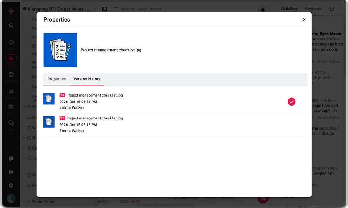This screenshot has width=348, height=208.
Task: Switch to the Mentions tab
Action: click(312, 9)
